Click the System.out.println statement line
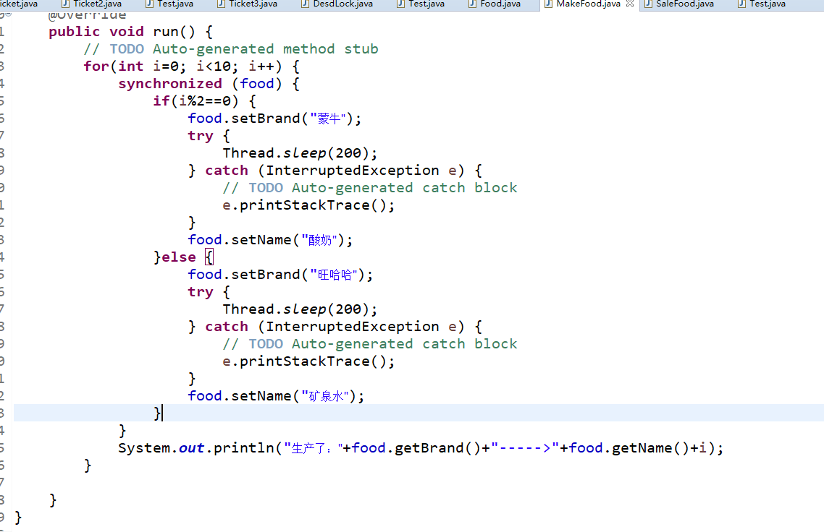The height and width of the screenshot is (532, 824). click(x=421, y=448)
